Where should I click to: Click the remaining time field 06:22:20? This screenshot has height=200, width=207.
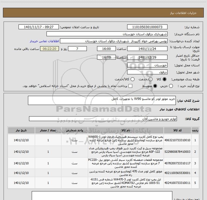[49, 49]
